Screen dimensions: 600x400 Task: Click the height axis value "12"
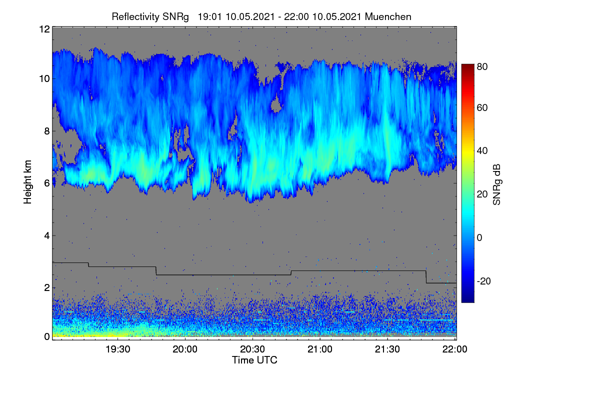coord(44,29)
